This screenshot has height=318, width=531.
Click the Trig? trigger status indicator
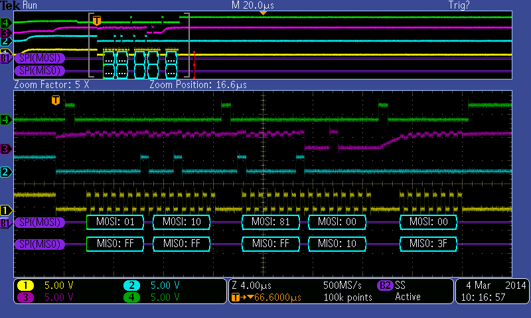click(x=459, y=5)
